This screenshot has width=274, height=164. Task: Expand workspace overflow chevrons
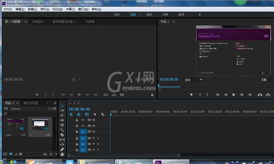(199, 15)
